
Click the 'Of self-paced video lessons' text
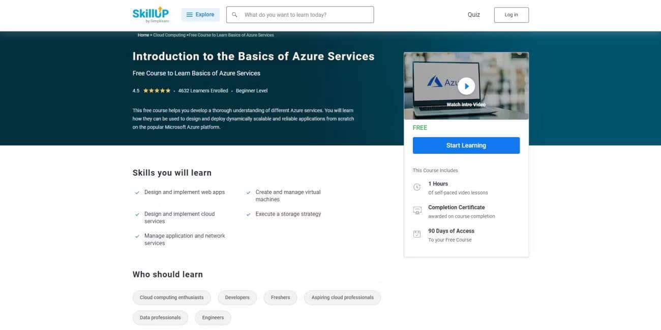point(458,193)
